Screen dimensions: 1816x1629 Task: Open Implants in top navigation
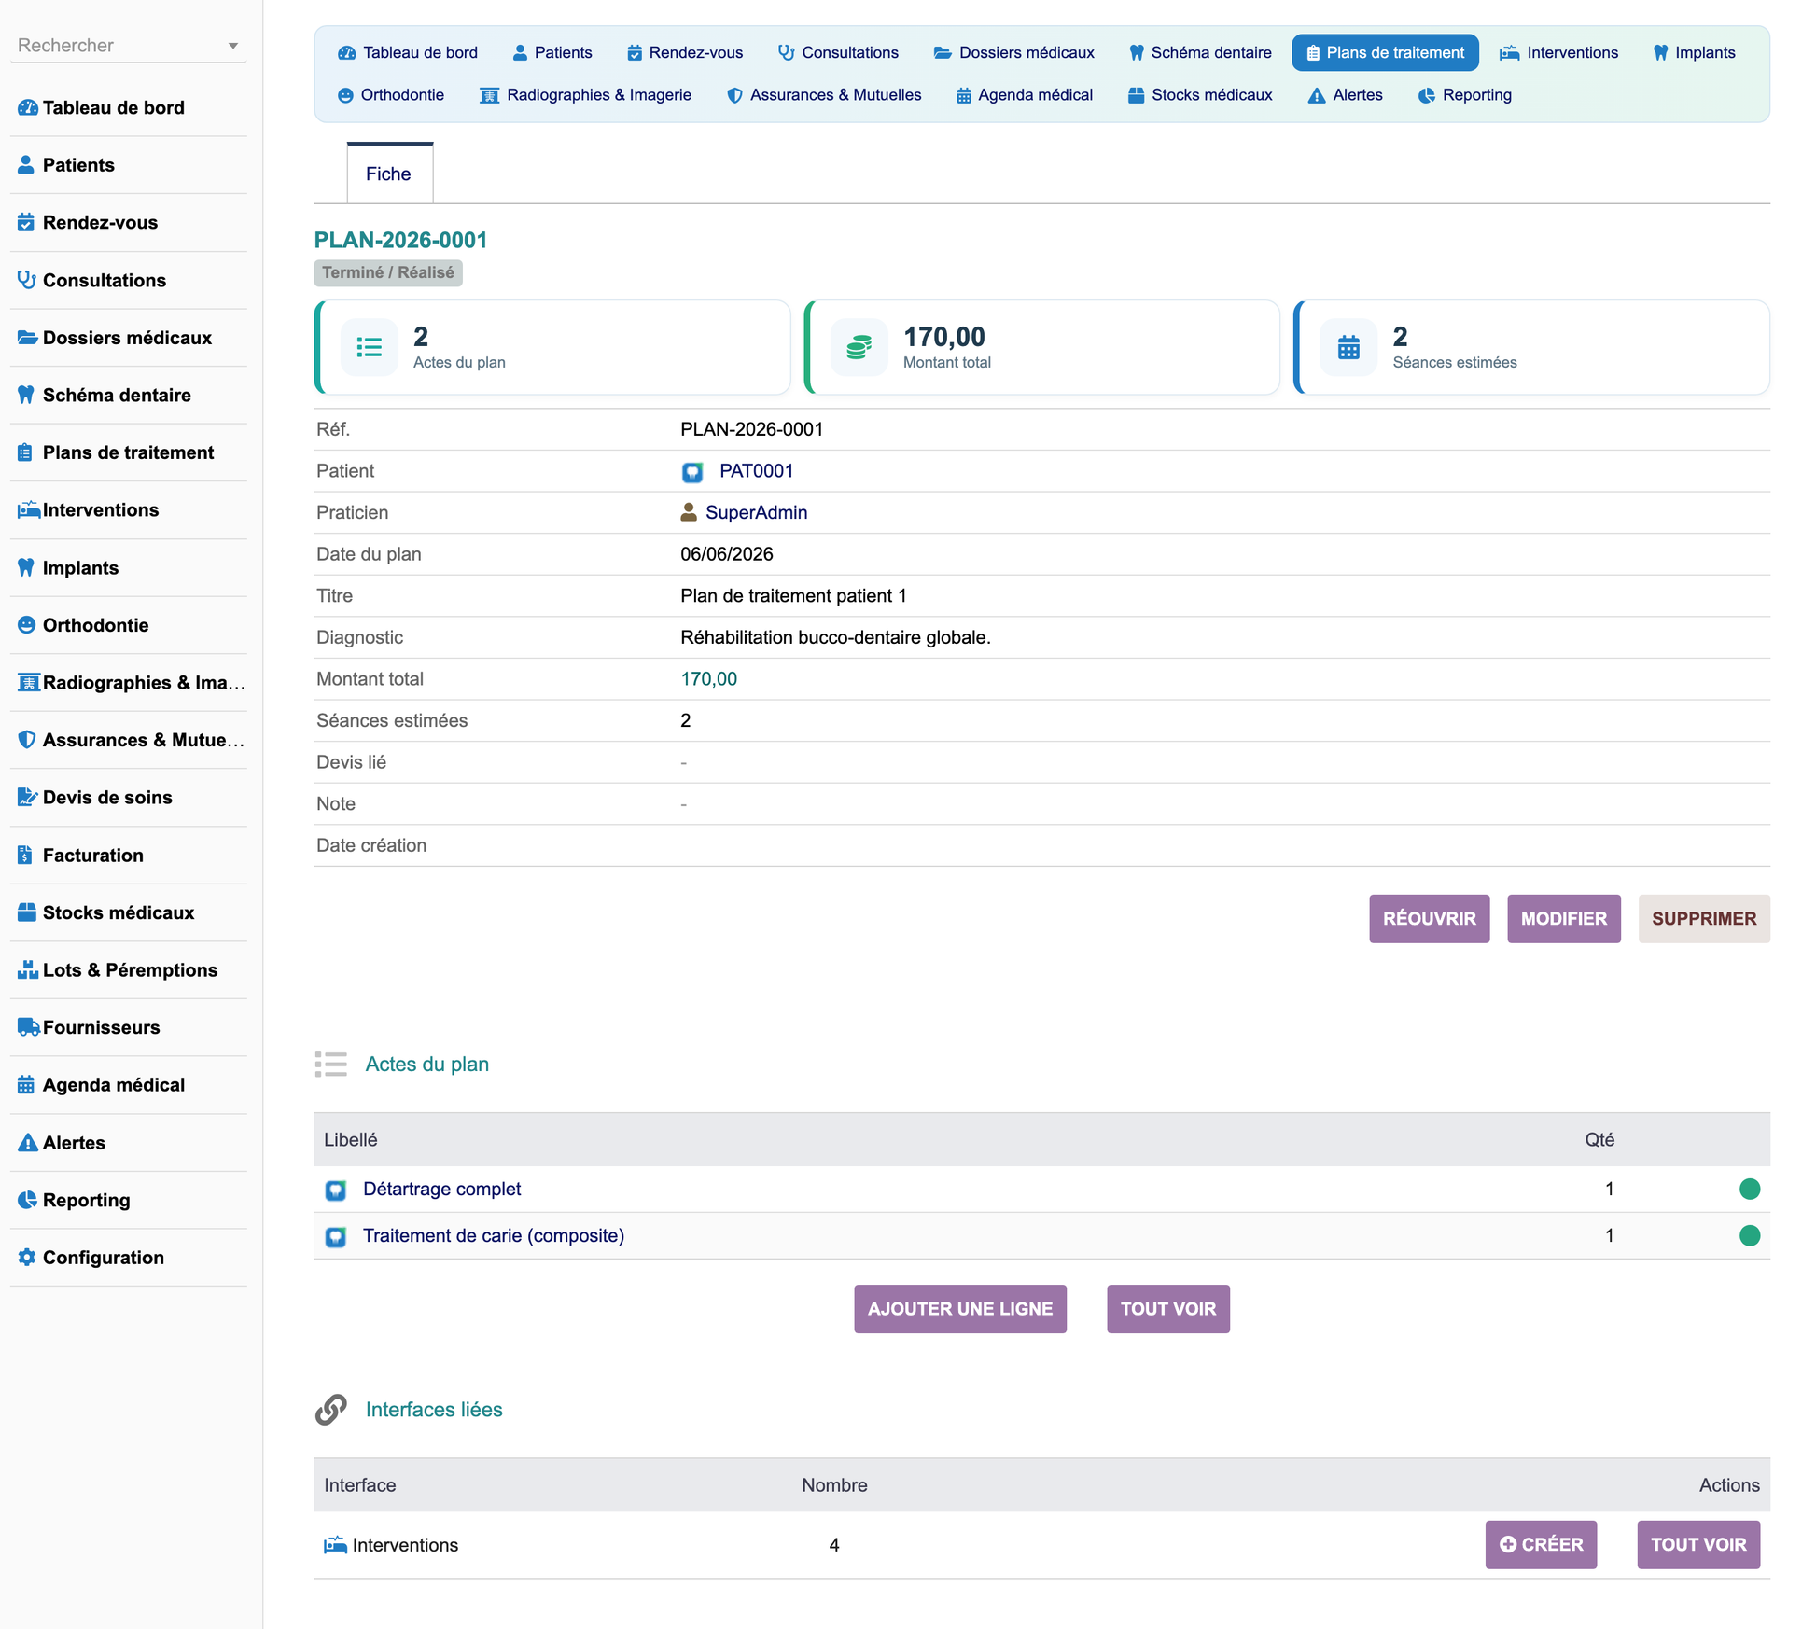point(1694,52)
